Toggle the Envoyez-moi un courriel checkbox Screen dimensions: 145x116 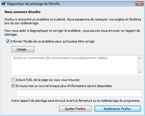(13, 86)
